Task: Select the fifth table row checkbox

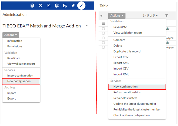Action: [103, 47]
